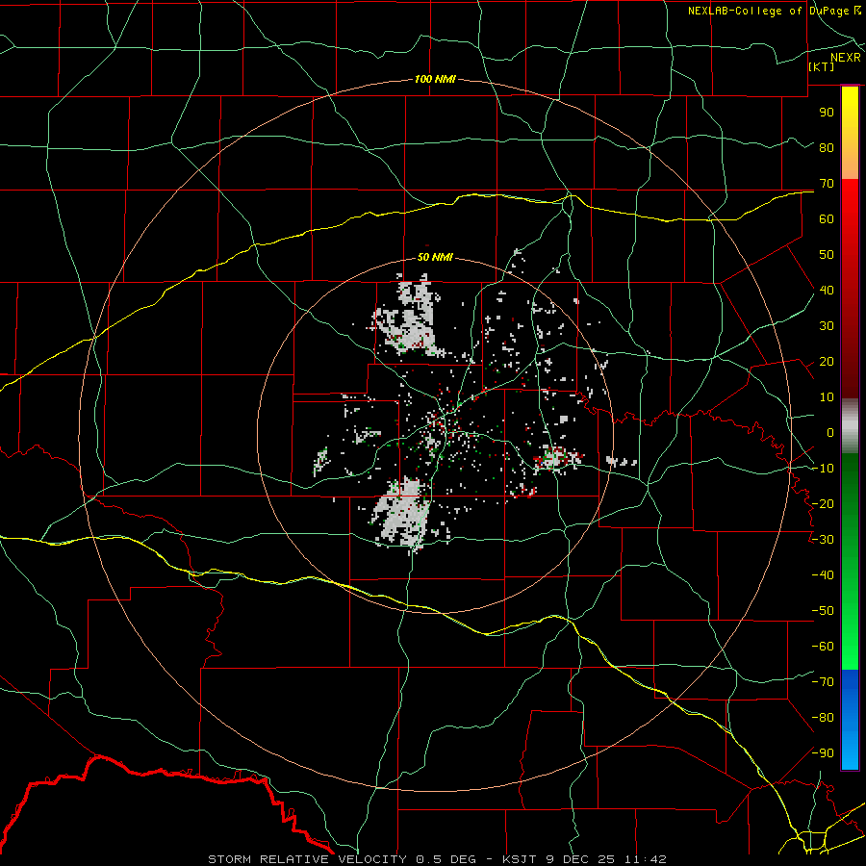Select the -90 knots scale label
The image size is (866, 866).
click(x=823, y=753)
